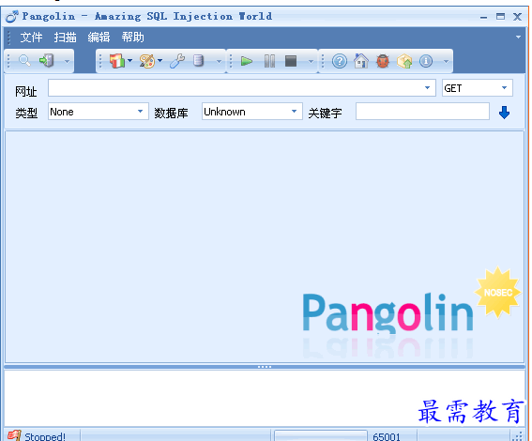Click the paint palette theme icon
This screenshot has width=532, height=441.
click(x=147, y=61)
